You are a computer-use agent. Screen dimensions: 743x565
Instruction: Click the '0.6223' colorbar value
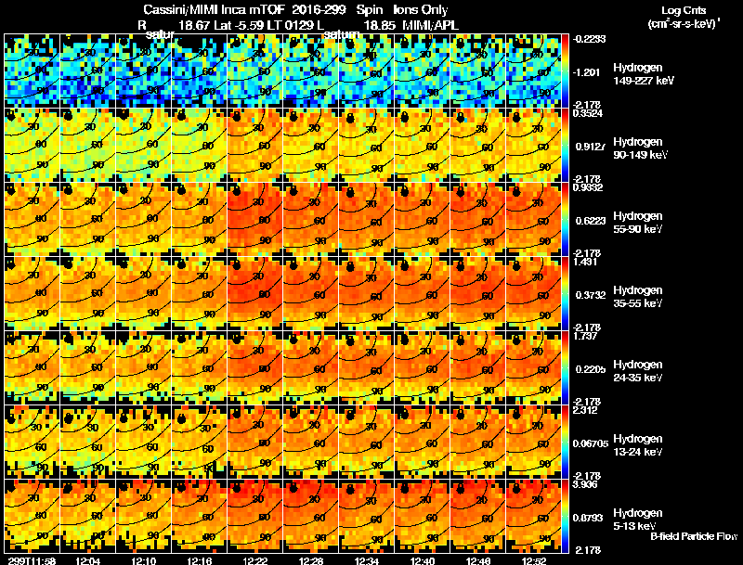click(590, 221)
